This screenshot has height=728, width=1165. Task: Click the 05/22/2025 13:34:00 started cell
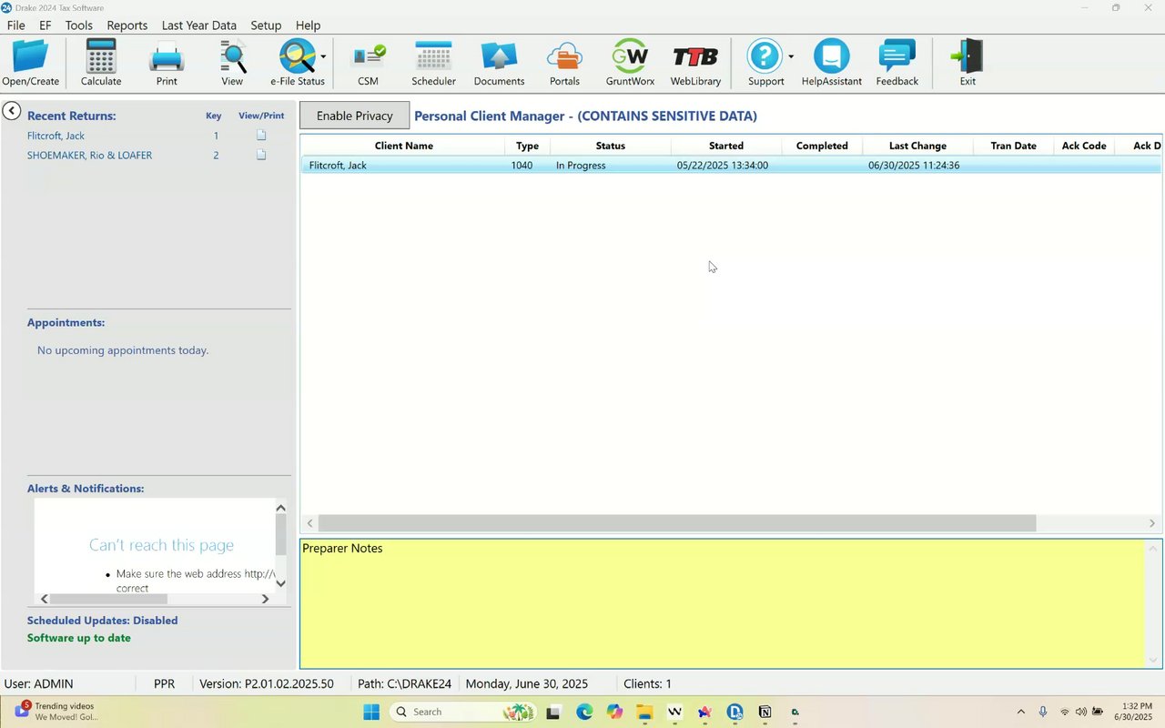(723, 166)
